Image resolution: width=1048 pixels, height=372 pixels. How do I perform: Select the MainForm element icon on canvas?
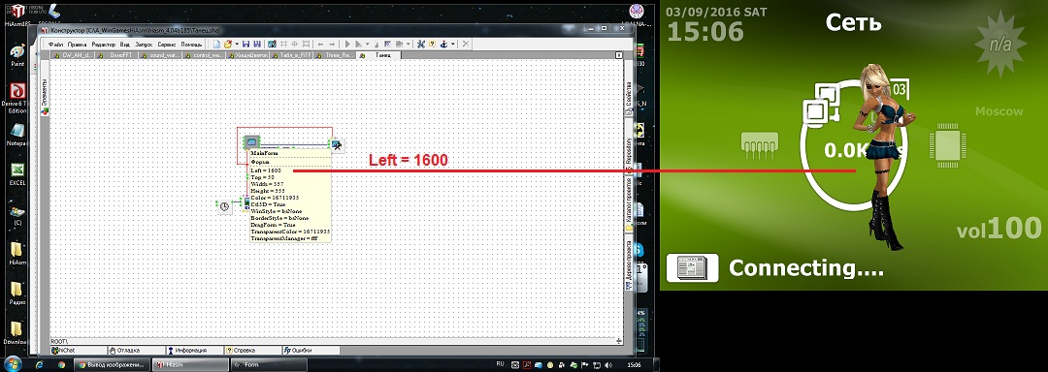point(251,142)
